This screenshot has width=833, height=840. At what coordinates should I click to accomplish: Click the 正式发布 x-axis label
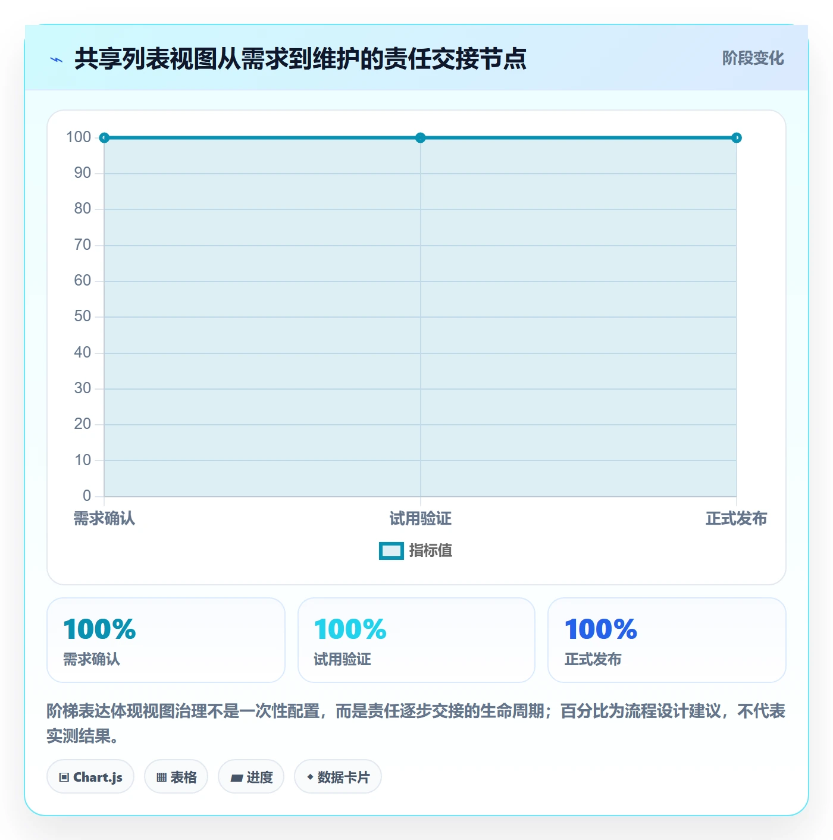[737, 519]
